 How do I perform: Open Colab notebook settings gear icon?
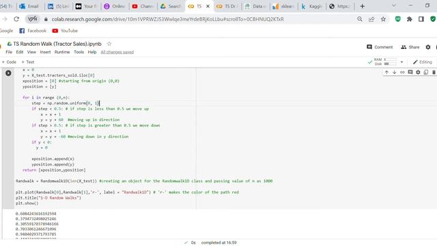click(428, 47)
